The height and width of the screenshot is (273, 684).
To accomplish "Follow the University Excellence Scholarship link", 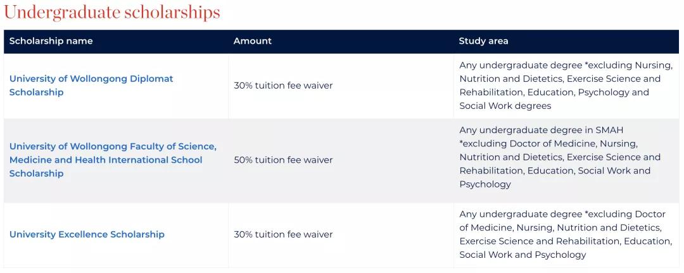I will tap(87, 234).
